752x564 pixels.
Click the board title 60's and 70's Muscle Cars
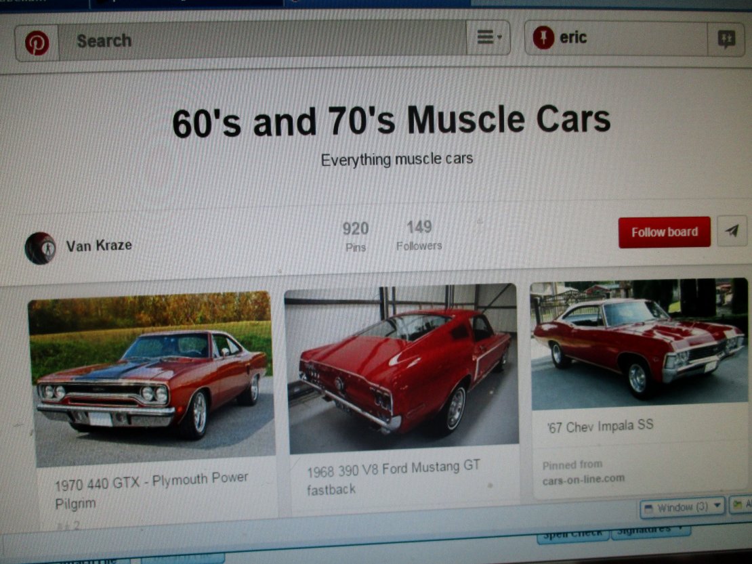pos(392,121)
